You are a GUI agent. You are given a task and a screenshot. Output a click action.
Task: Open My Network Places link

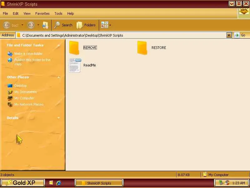[29, 104]
